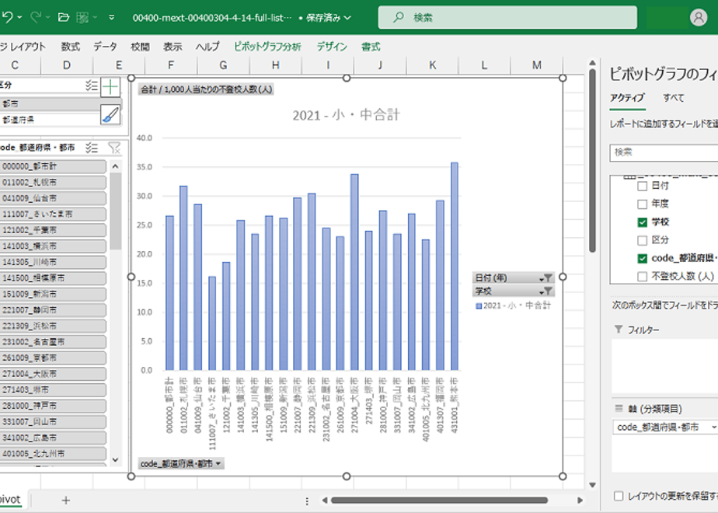Select the 011002_札幌市 slicer item
Viewport: 718px width, 513px height.
point(53,183)
